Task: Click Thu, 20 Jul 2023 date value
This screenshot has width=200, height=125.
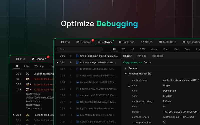Action: pos(181,112)
